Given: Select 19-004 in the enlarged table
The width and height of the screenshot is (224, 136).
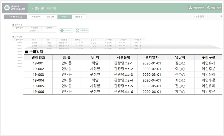Looking at the screenshot, I should tap(38, 80).
